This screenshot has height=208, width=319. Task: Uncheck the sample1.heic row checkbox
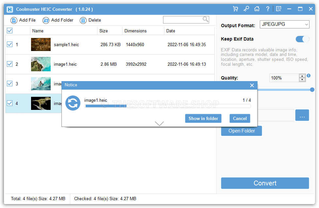click(9, 44)
